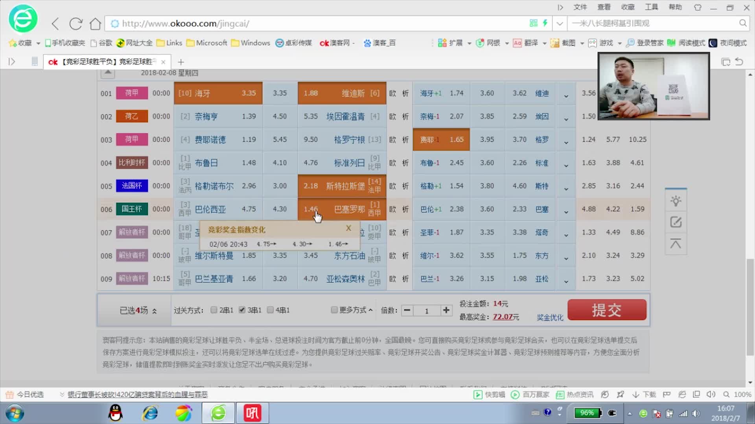Open the 帮助 menu
This screenshot has width=755, height=424.
tap(676, 7)
